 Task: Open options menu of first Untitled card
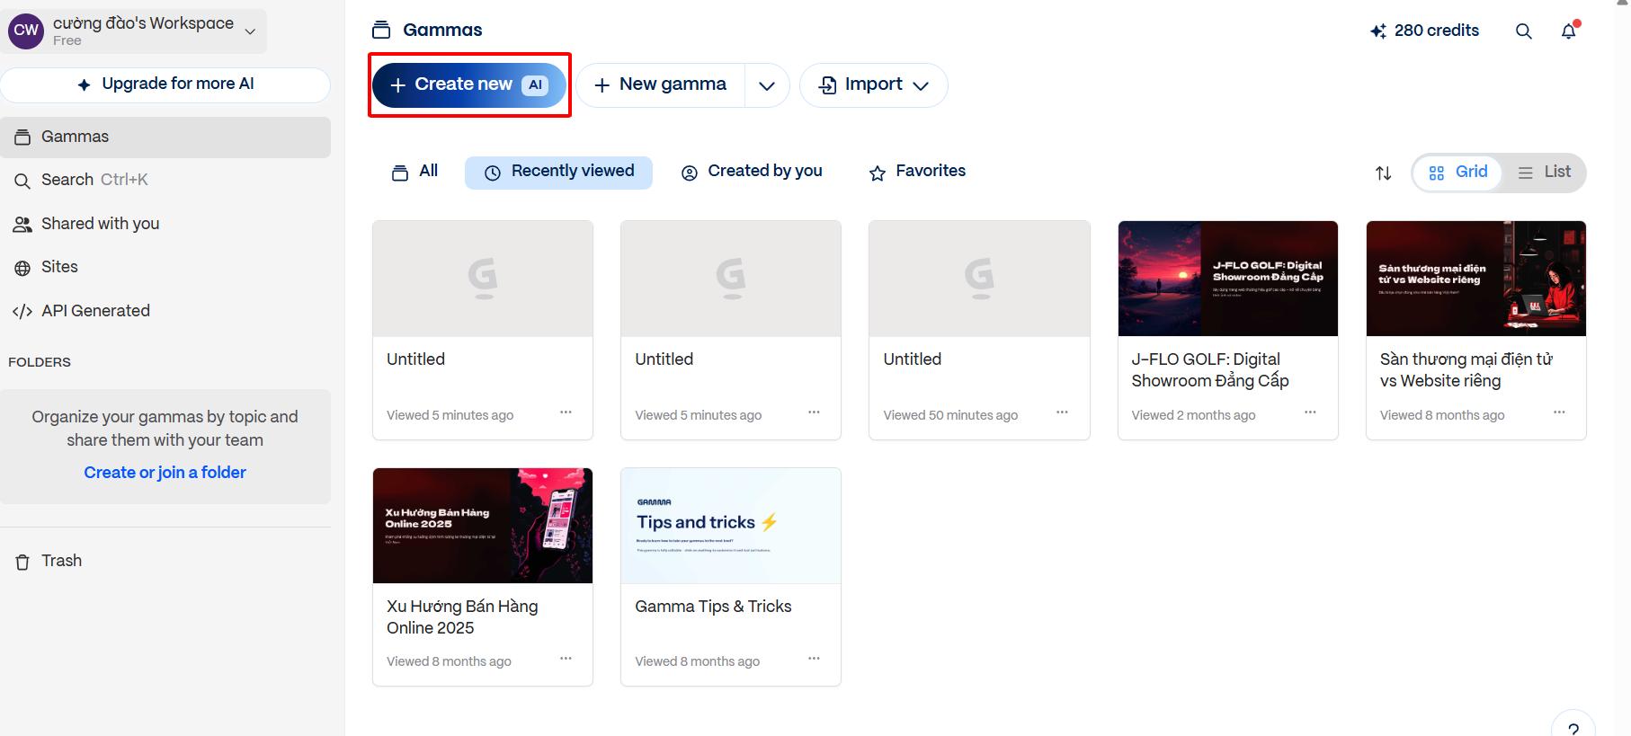tap(566, 412)
